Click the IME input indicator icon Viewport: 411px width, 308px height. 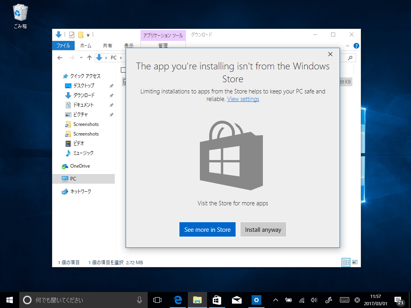357,300
